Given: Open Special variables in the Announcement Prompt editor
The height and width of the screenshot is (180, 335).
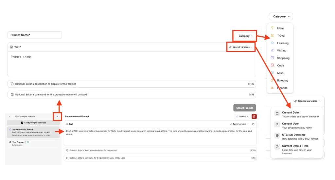Looking at the screenshot, I should [x=239, y=124].
